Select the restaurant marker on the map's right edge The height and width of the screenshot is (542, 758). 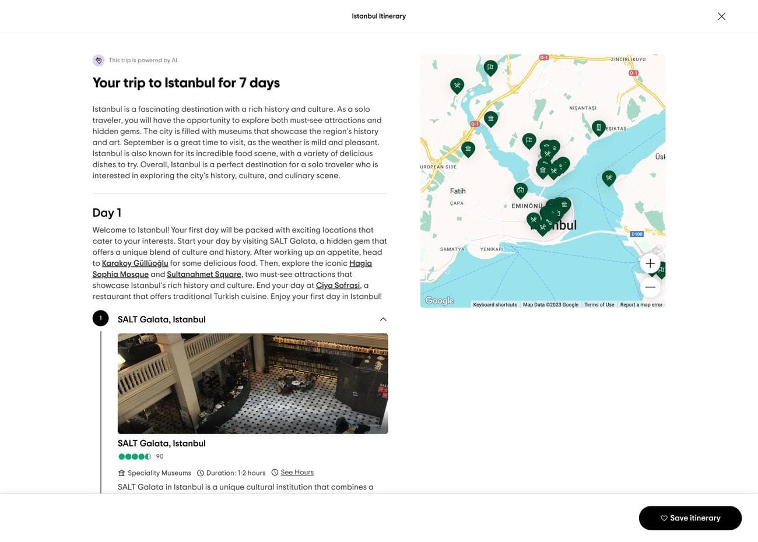click(608, 176)
